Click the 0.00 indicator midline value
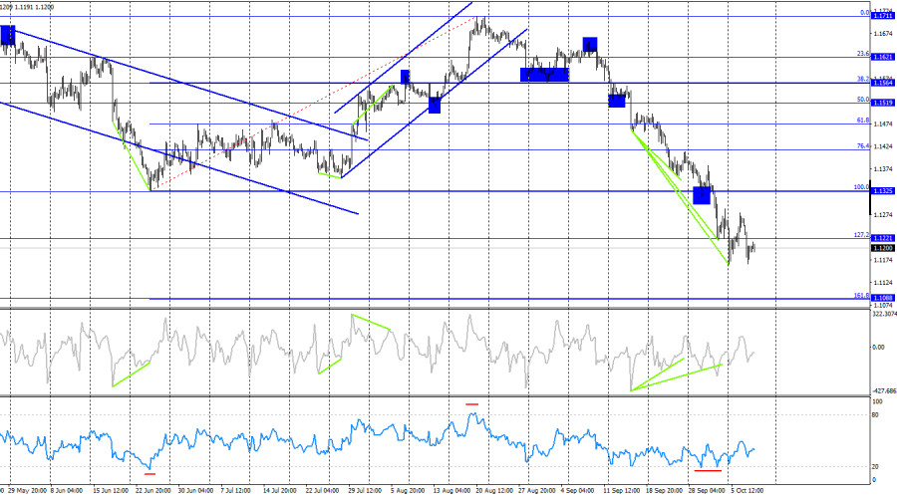The width and height of the screenshot is (897, 498). [878, 347]
